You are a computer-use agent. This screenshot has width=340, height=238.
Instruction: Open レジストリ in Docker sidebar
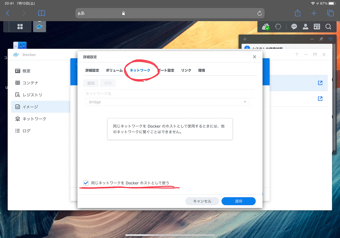click(x=41, y=95)
